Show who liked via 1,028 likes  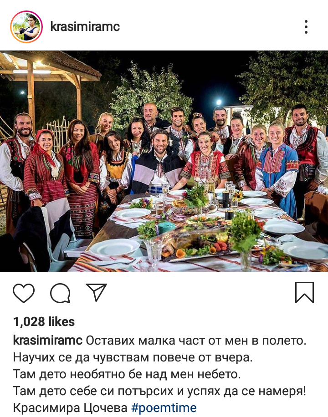[x=44, y=322]
